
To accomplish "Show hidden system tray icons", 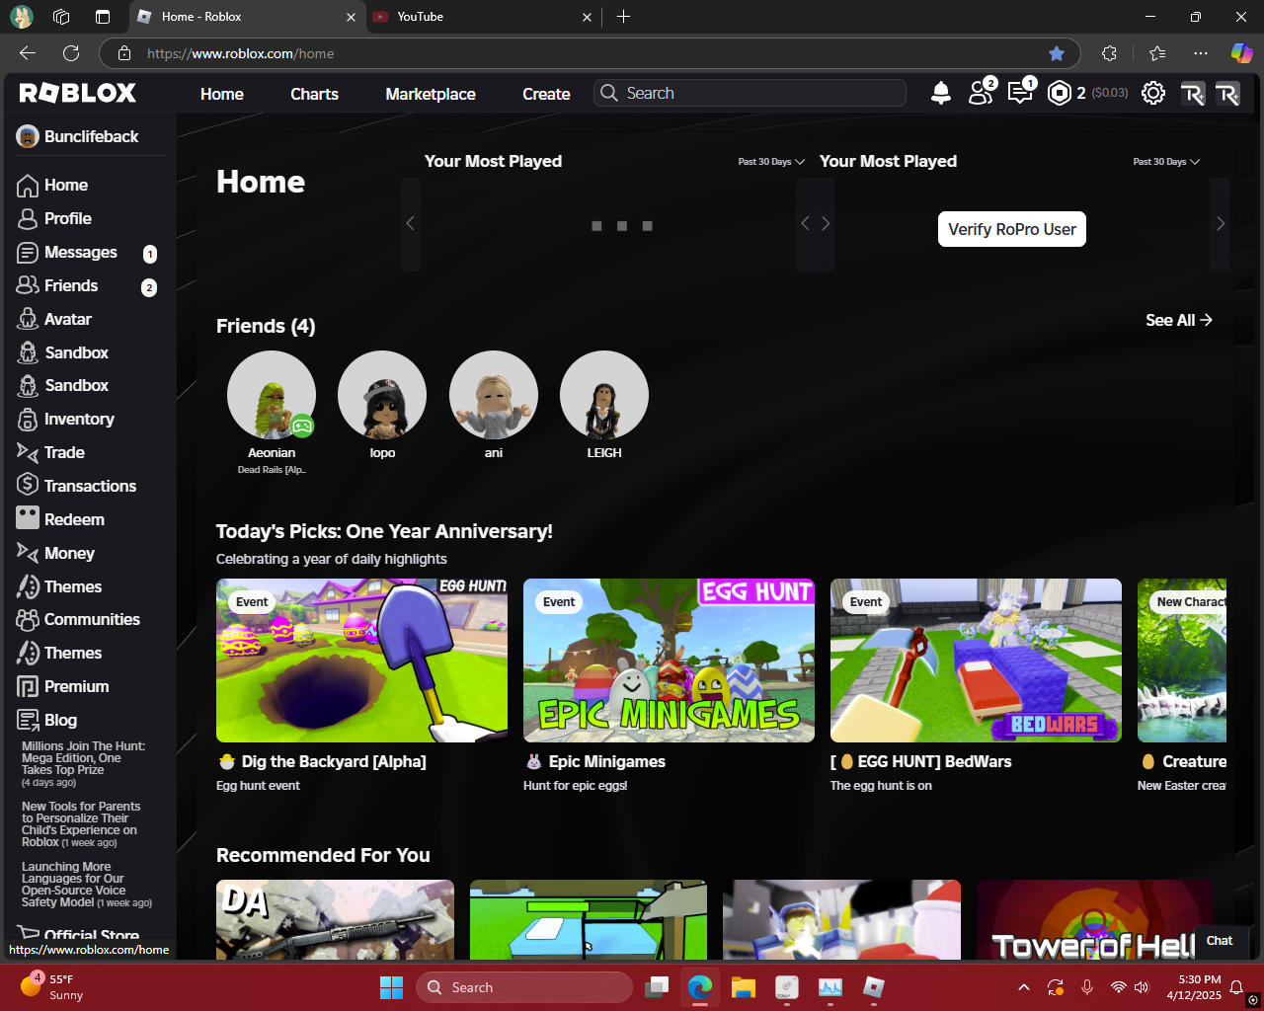I will pyautogui.click(x=1024, y=987).
